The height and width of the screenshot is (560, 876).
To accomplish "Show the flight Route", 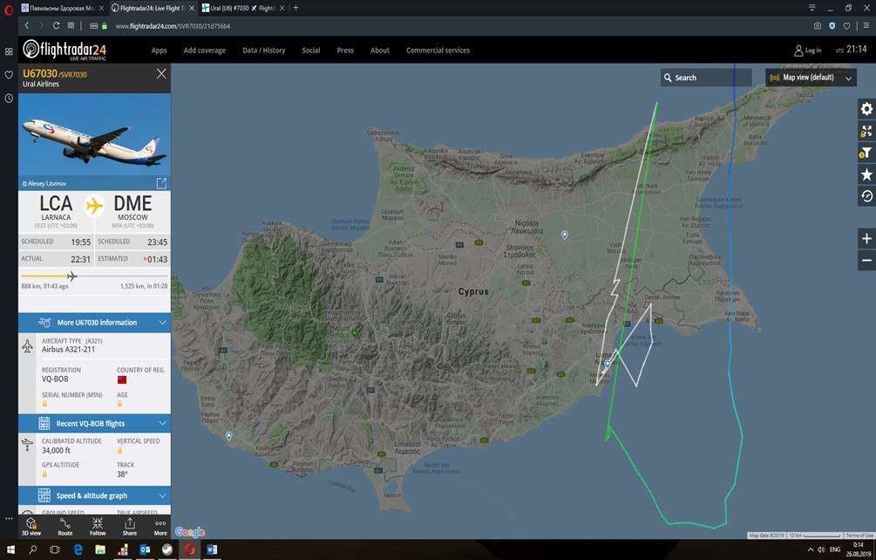I will pyautogui.click(x=65, y=526).
